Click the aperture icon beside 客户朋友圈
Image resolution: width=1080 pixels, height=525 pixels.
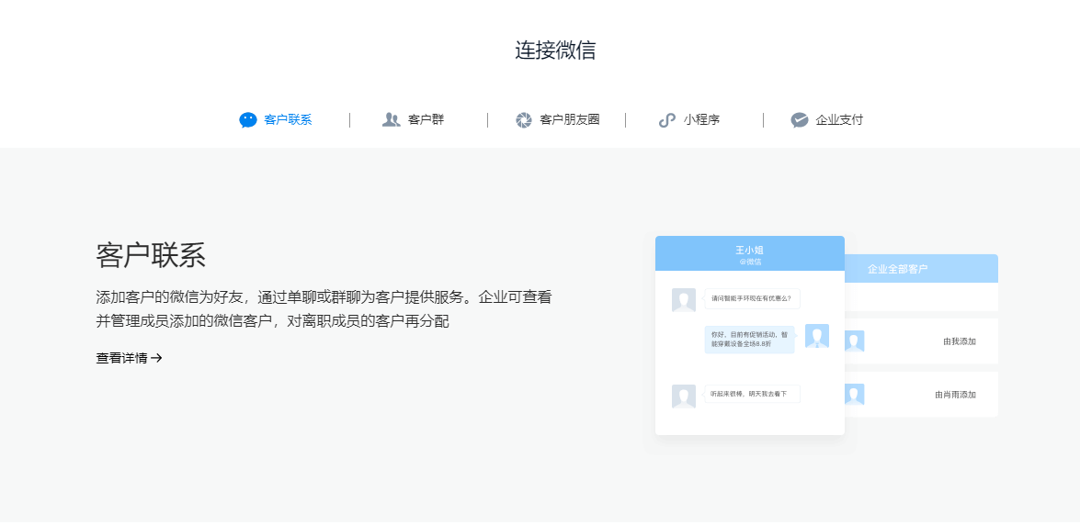click(x=524, y=119)
